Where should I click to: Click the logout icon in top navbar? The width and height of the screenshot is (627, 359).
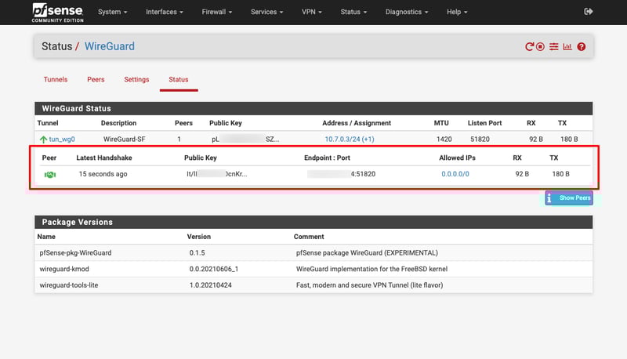coord(589,12)
